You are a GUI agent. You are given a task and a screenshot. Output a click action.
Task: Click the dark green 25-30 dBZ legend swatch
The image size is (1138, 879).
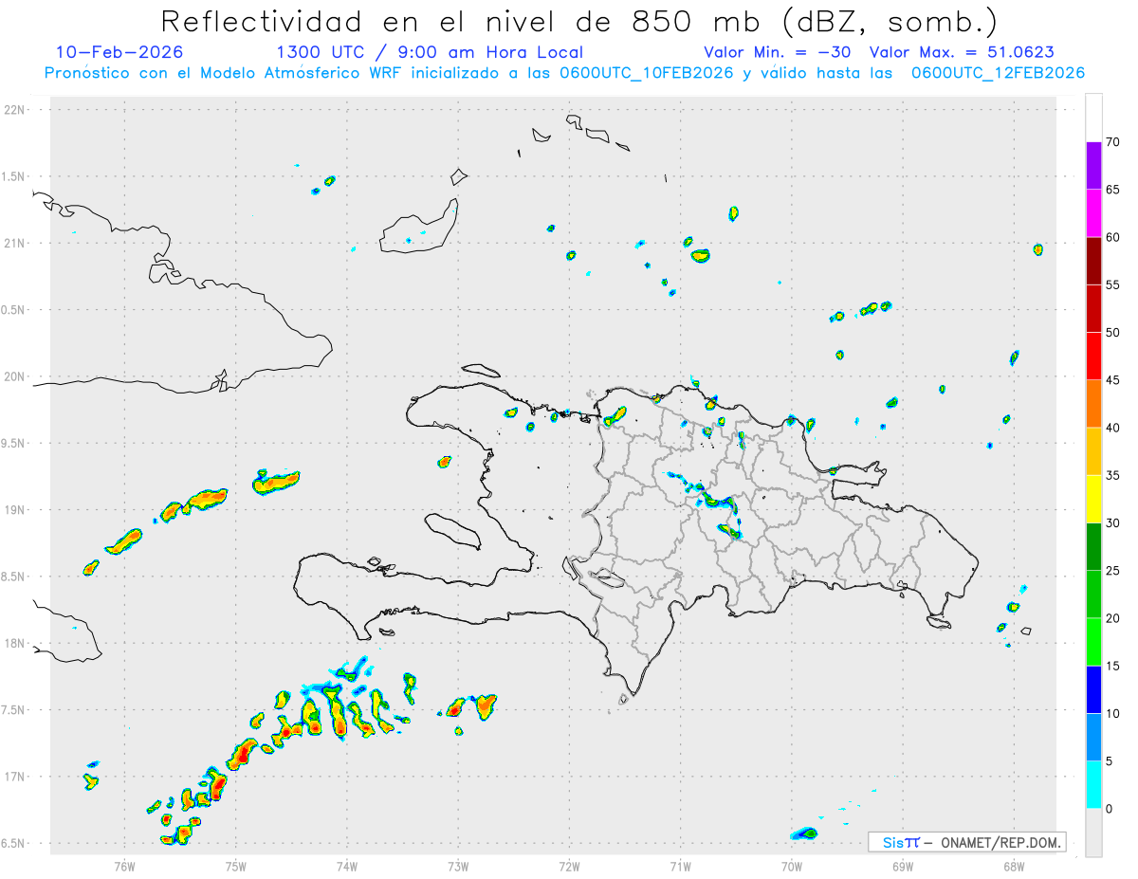click(1093, 547)
